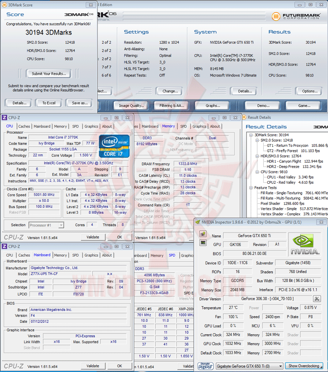The width and height of the screenshot is (328, 372).
Task: Click the Fan 100 % value field
Action: tap(233, 317)
